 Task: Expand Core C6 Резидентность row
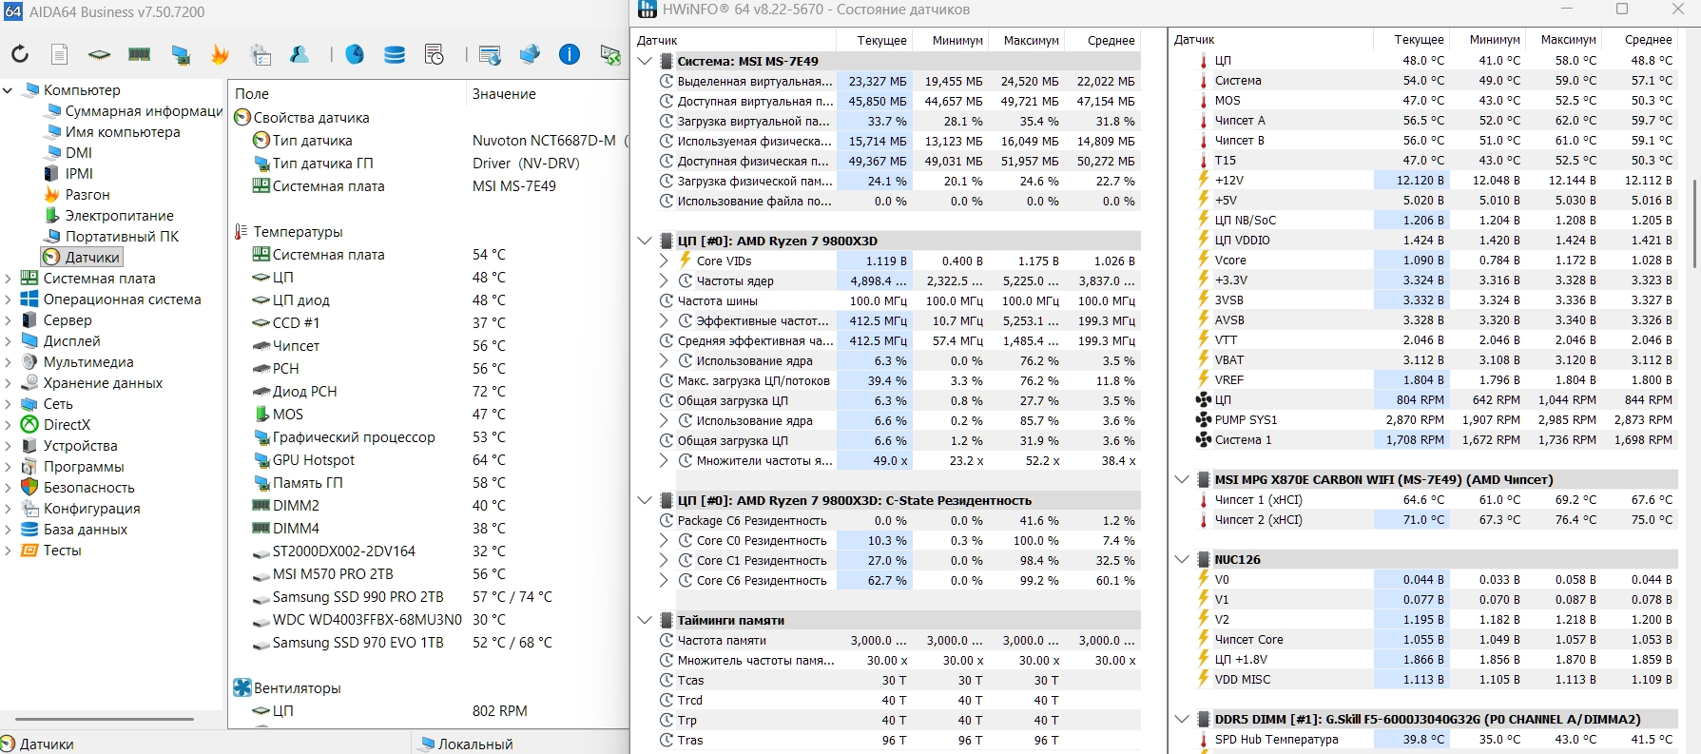tap(664, 580)
